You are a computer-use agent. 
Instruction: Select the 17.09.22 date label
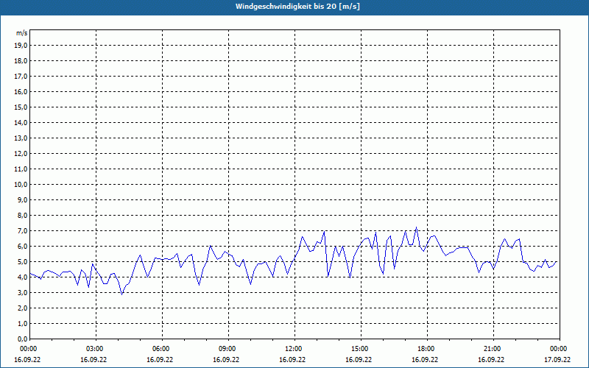[557, 360]
